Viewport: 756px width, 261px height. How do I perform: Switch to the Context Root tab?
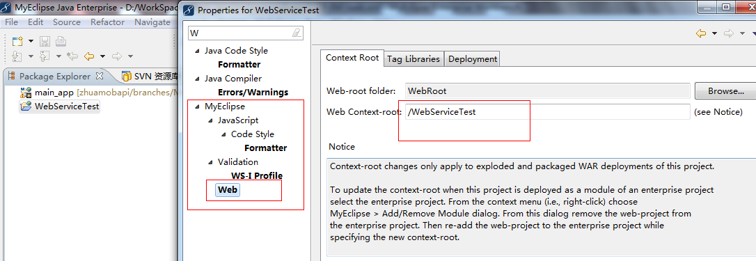pyautogui.click(x=352, y=57)
